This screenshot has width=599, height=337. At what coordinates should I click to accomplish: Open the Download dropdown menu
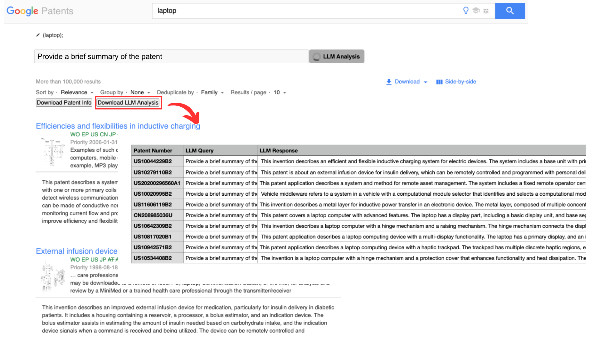click(x=407, y=82)
